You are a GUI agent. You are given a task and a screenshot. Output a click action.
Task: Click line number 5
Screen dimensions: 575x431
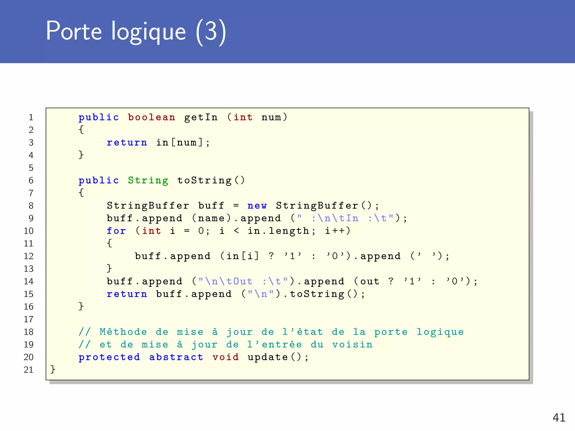[x=31, y=168]
